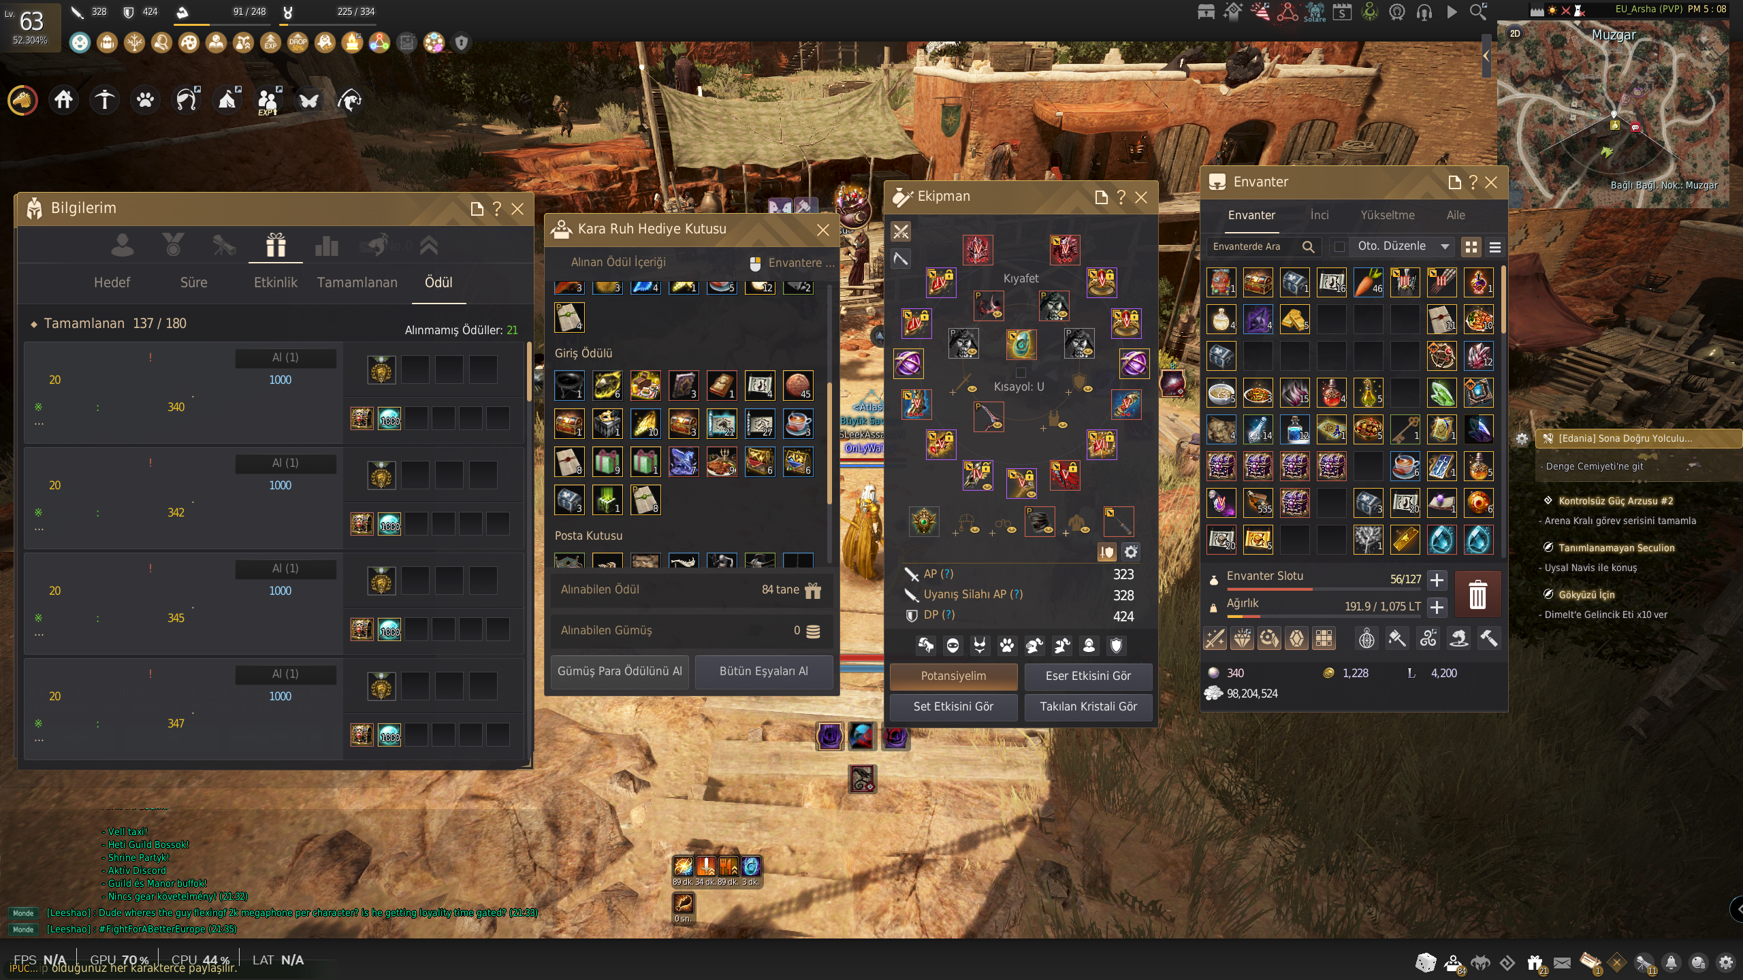The image size is (1743, 980).
Task: Open the home icon in the top-left quick menu
Action: [x=64, y=100]
